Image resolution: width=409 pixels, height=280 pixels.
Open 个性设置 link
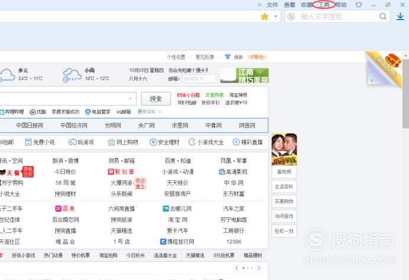(176, 57)
